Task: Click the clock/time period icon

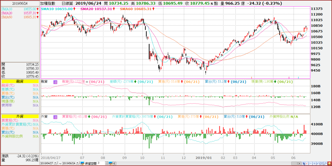Action: click(307, 163)
